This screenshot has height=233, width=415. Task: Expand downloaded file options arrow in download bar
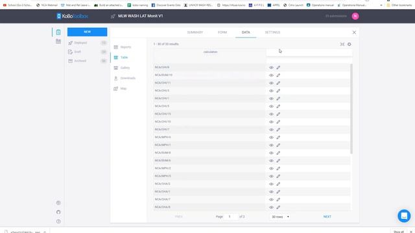(45, 232)
